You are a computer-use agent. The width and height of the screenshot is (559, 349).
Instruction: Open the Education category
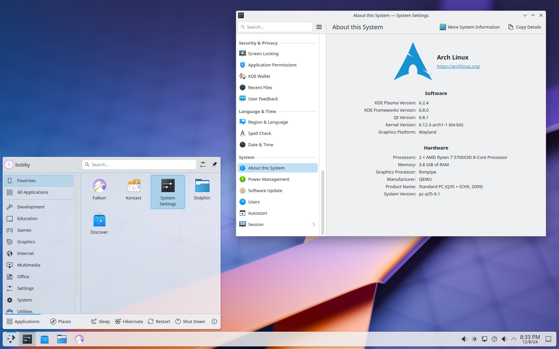[39, 218]
